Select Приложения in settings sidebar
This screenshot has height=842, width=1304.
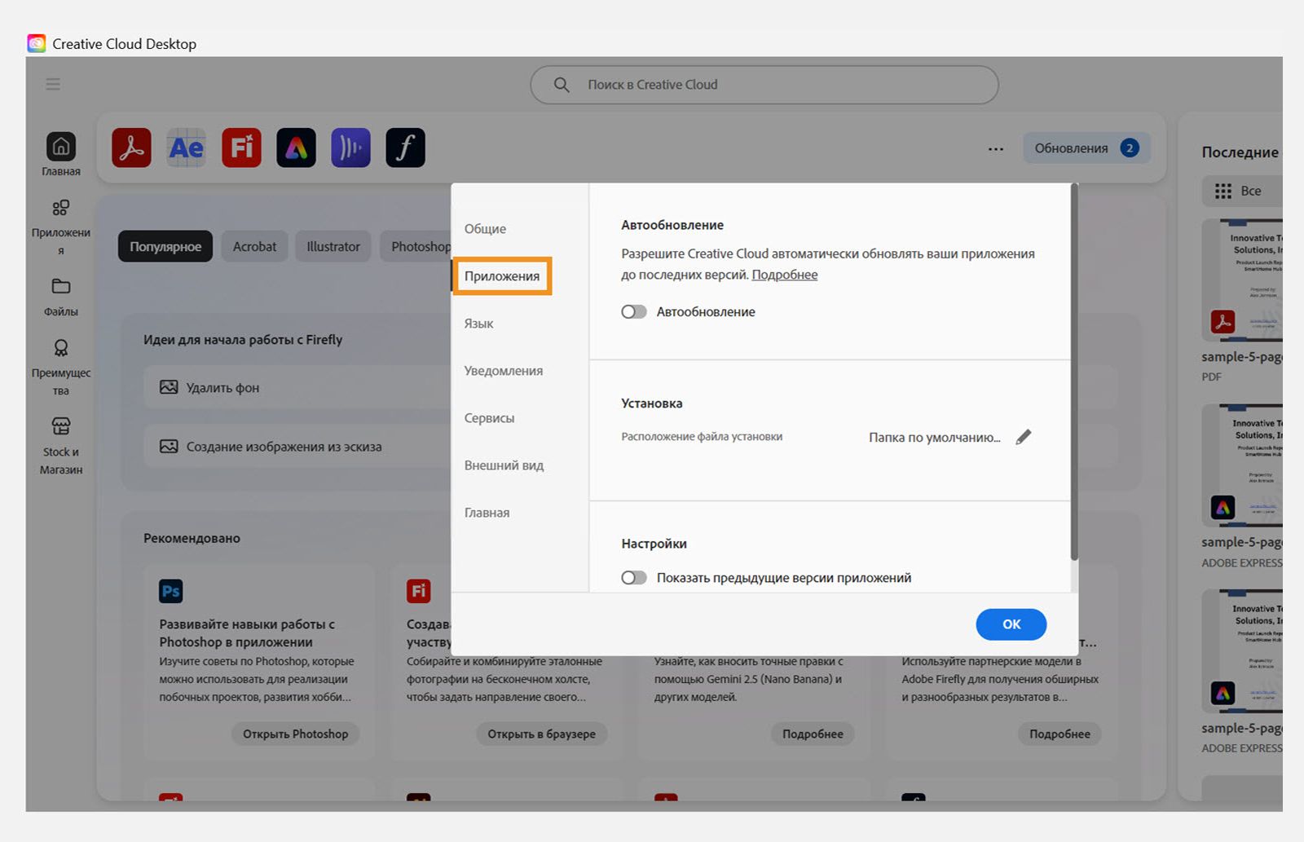point(502,276)
